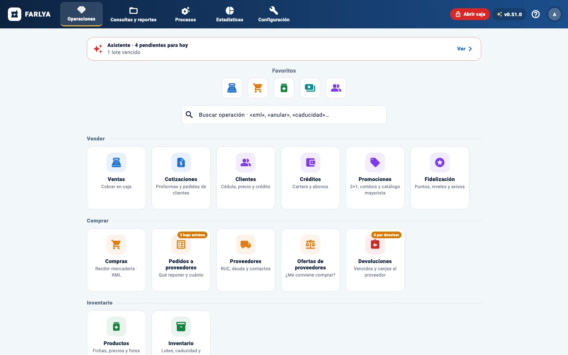The width and height of the screenshot is (568, 355).
Task: Click the search magnifier icon
Action: coord(189,115)
